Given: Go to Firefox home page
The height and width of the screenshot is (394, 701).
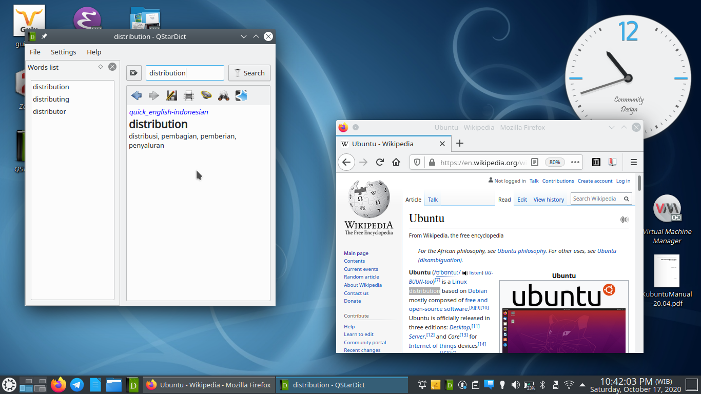Looking at the screenshot, I should pyautogui.click(x=396, y=162).
